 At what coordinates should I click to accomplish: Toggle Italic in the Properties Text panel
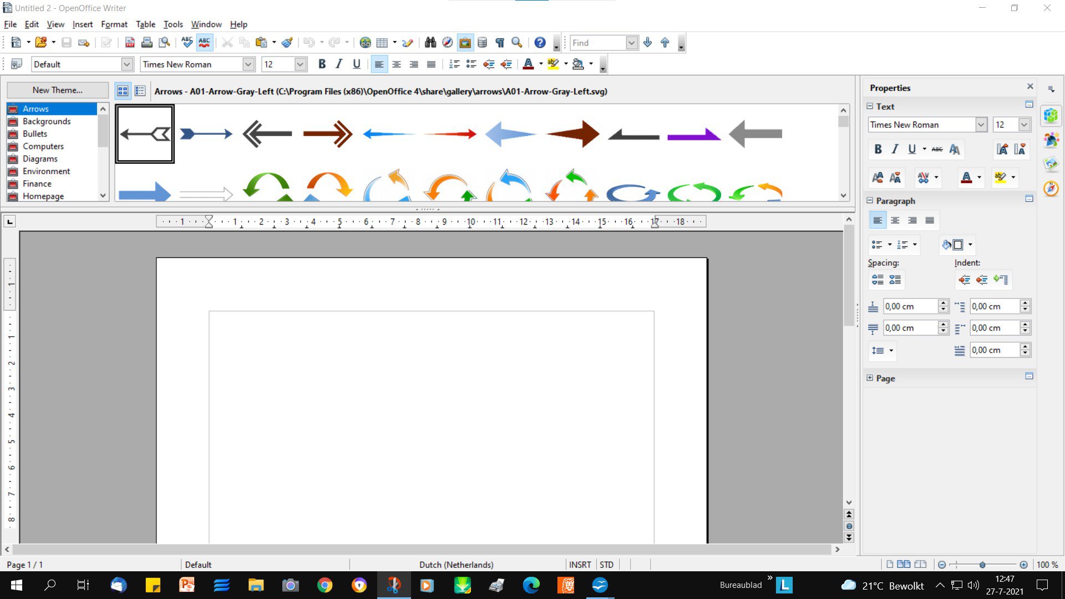[895, 149]
